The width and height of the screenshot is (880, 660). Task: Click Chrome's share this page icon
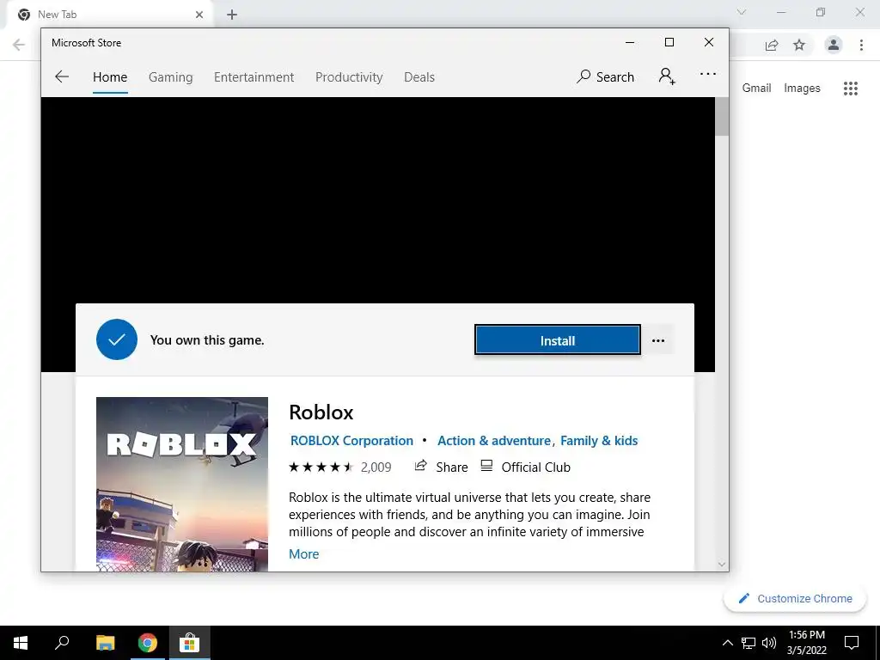(772, 45)
